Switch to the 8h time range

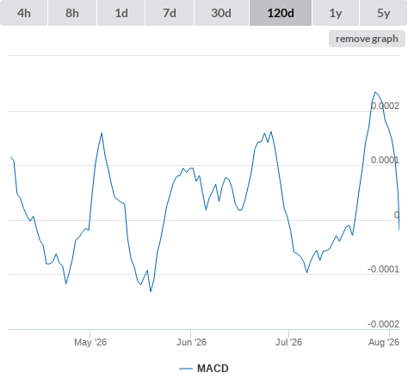tap(72, 13)
